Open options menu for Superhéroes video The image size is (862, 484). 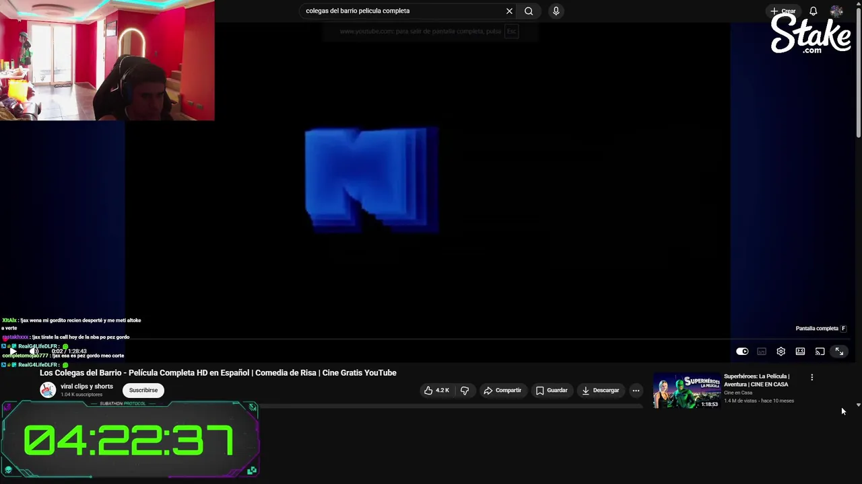point(811,377)
